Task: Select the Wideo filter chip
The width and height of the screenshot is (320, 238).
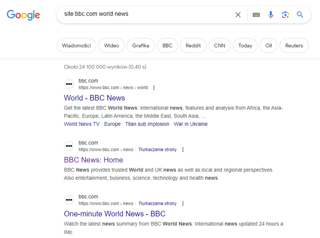Action: pos(111,46)
